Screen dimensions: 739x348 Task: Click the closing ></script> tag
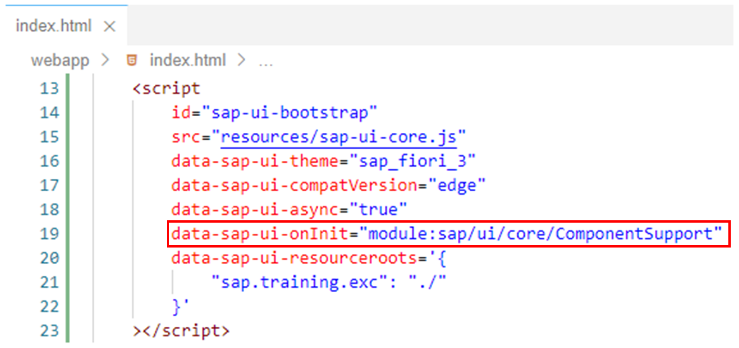pyautogui.click(x=181, y=331)
